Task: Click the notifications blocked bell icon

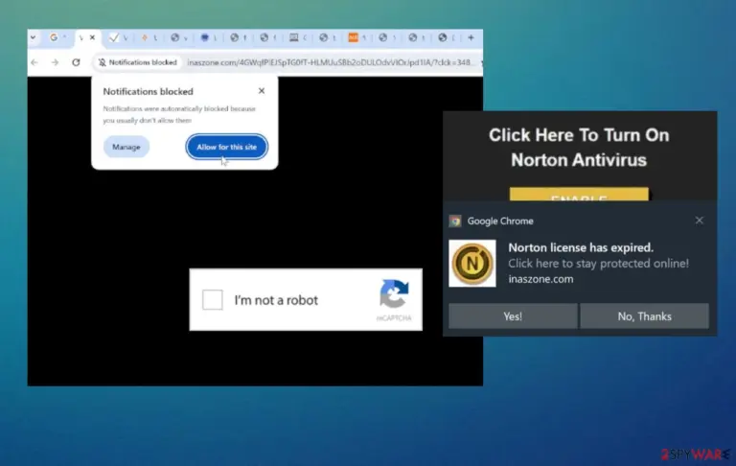Action: (x=102, y=62)
